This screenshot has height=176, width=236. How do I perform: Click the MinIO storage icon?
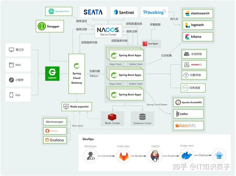click(x=187, y=65)
